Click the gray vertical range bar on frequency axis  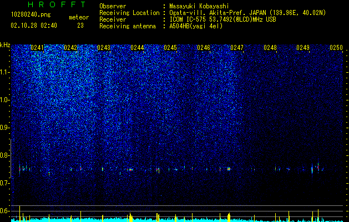coord(11,159)
